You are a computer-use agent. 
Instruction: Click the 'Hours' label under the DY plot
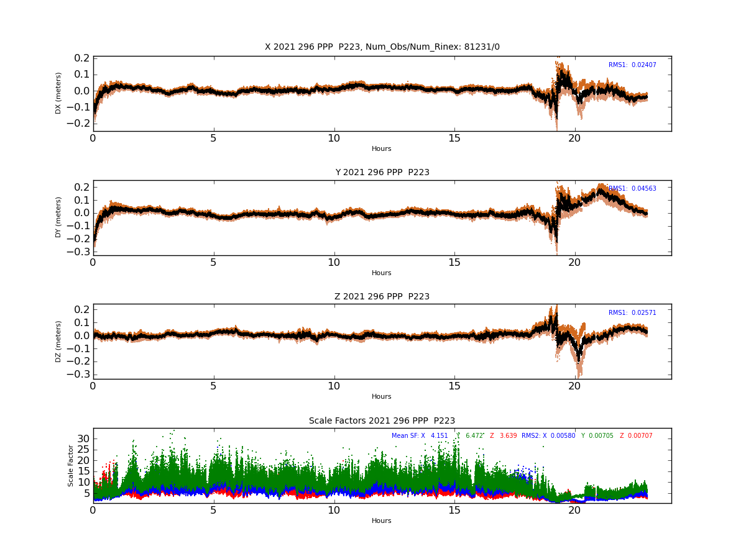click(x=382, y=273)
